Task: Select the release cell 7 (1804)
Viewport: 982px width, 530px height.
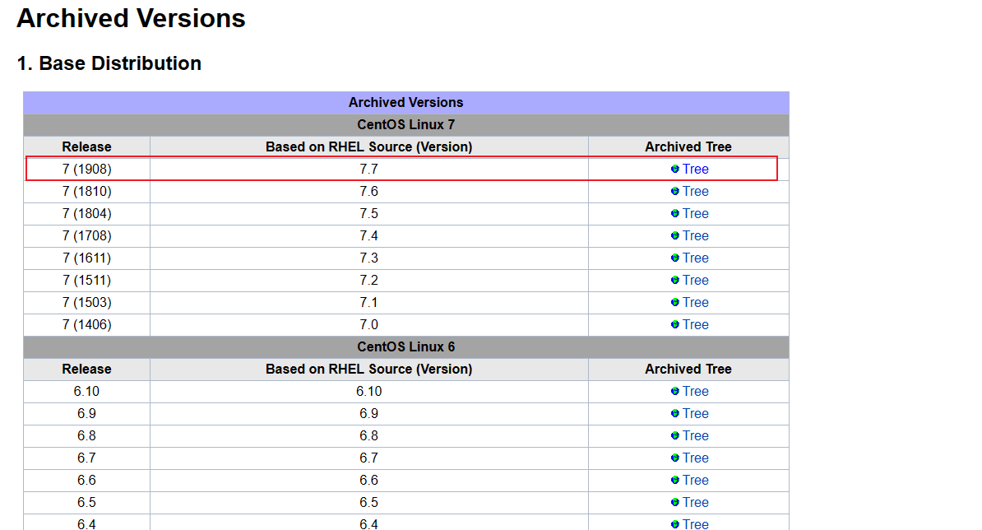Action: click(86, 214)
